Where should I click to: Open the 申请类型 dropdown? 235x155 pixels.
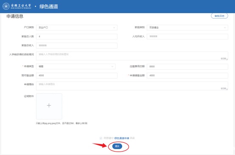tap(76, 66)
